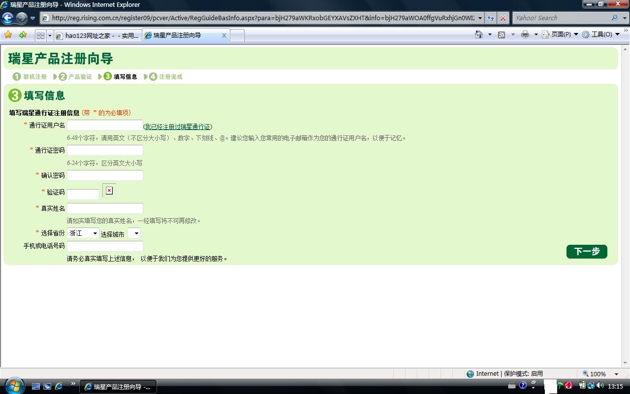Click step 1 联机注册 in the wizard
630x394 pixels.
pos(30,76)
